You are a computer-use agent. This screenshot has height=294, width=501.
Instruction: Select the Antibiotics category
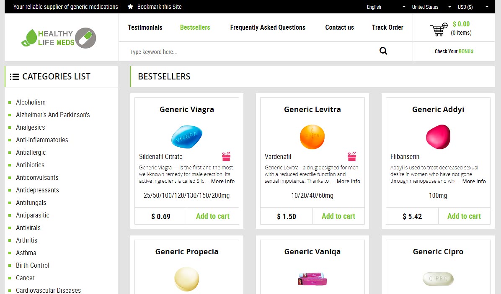click(30, 165)
